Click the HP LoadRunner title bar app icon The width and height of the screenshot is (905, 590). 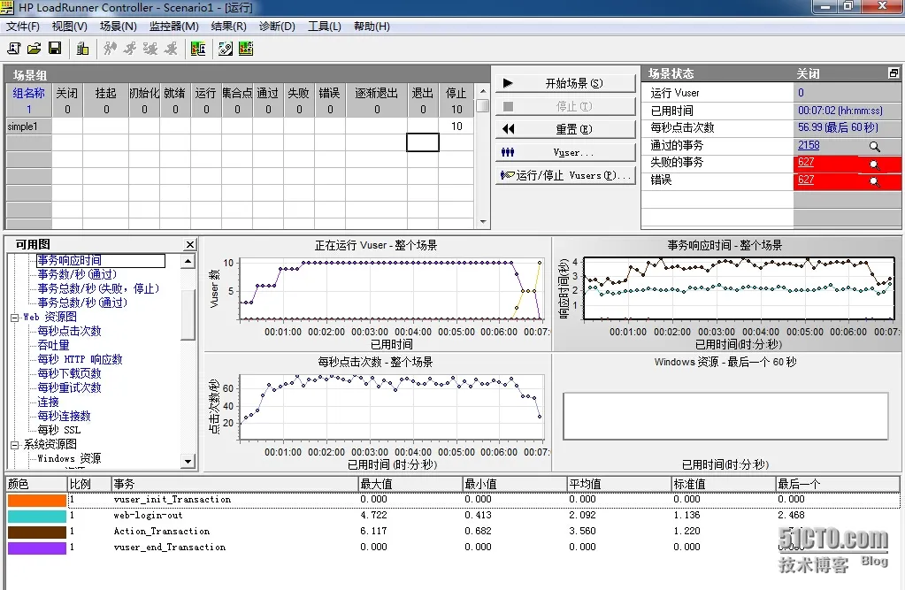pyautogui.click(x=7, y=7)
